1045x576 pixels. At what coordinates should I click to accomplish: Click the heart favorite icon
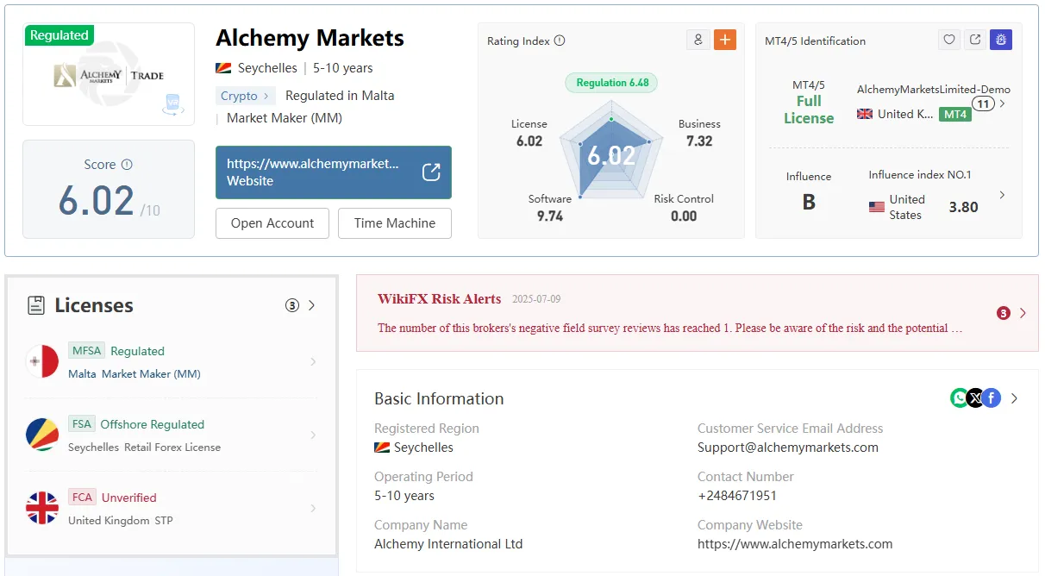click(949, 40)
